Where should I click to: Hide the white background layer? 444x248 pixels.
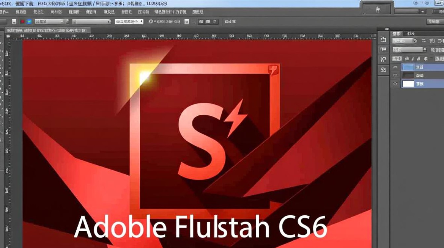pos(395,84)
